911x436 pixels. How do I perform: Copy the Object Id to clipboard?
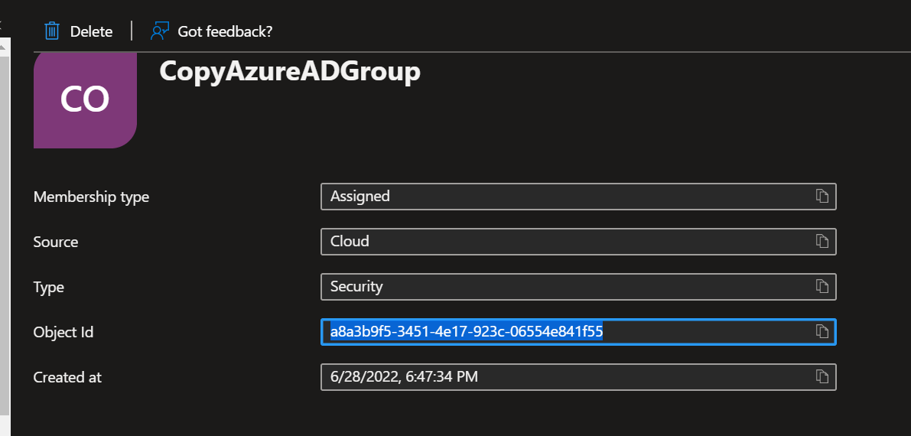pyautogui.click(x=822, y=331)
